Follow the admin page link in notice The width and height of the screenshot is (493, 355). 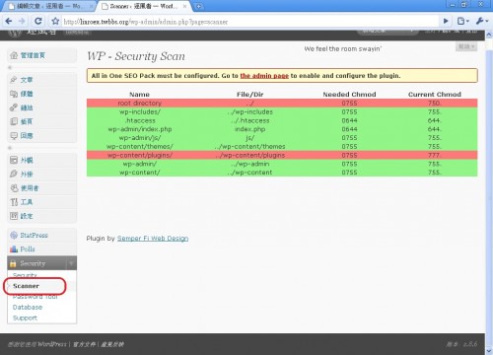point(264,76)
